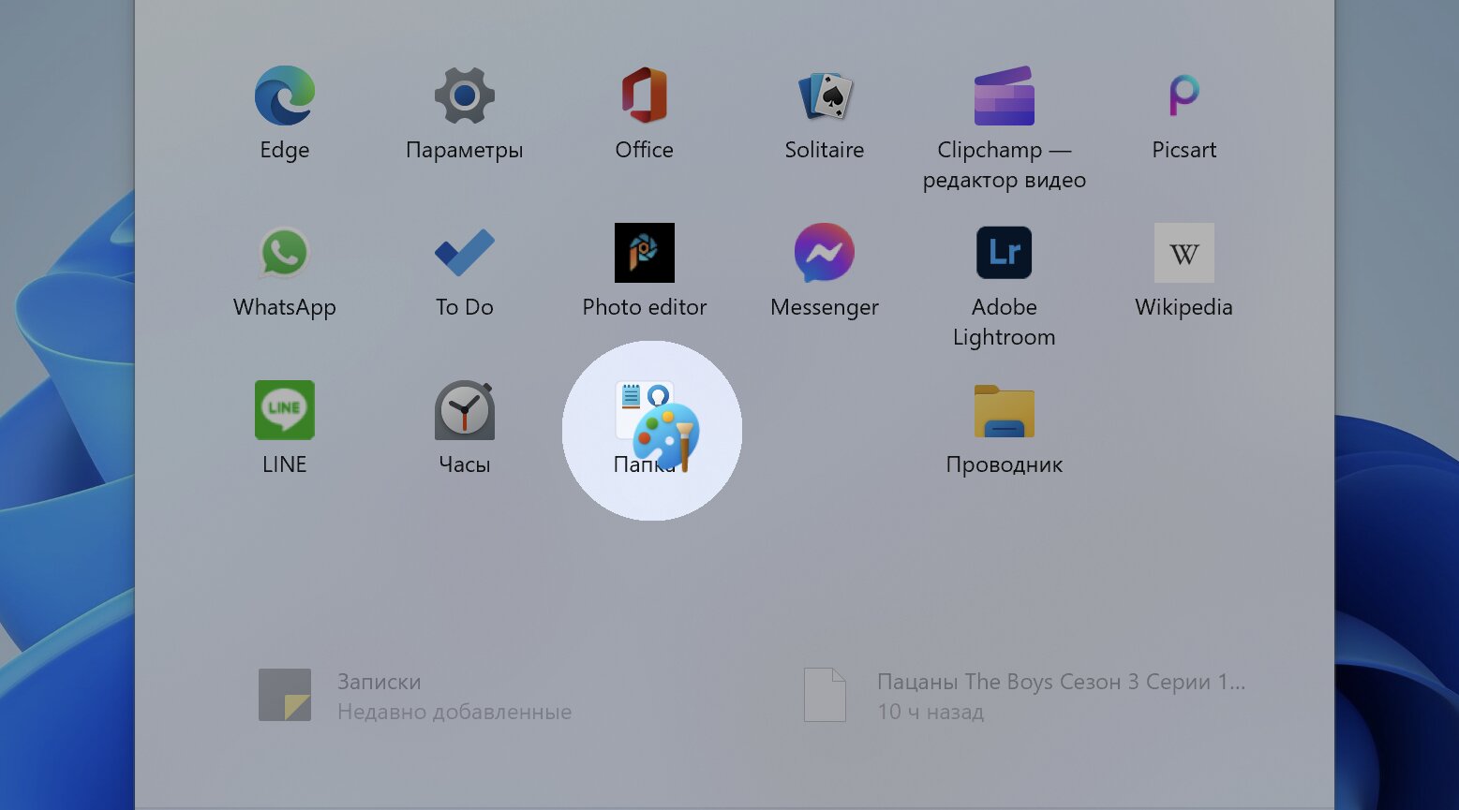The height and width of the screenshot is (810, 1459).
Task: Open Параметры settings gear icon
Action: [465, 96]
